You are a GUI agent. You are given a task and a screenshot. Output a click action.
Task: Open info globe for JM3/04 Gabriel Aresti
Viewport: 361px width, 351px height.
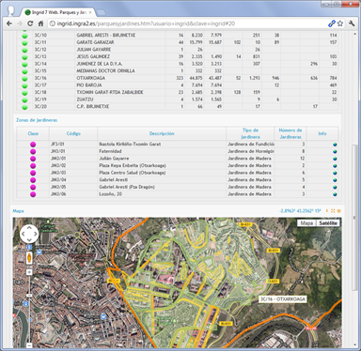335,180
